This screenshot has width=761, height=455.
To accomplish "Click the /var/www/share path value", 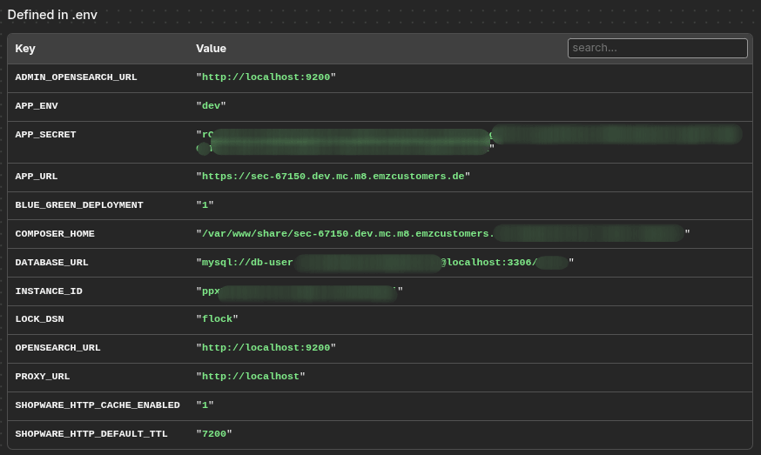I will tap(442, 233).
